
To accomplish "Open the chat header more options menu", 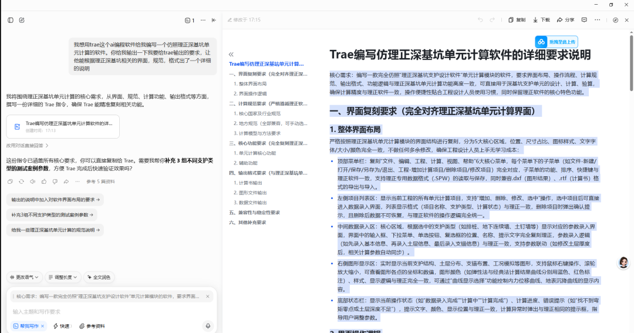I will tap(203, 20).
